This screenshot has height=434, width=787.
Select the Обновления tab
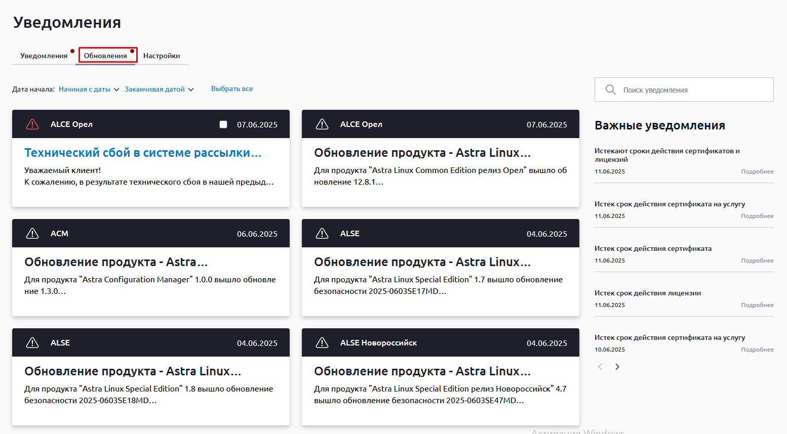click(105, 56)
